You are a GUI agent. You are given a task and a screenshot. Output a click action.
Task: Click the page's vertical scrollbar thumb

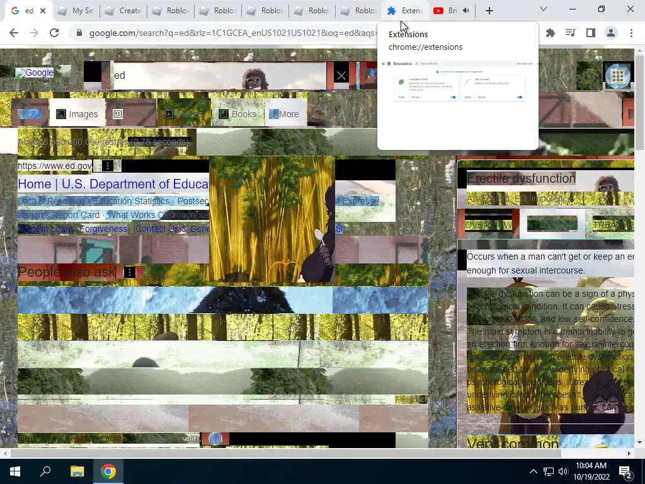(640, 103)
